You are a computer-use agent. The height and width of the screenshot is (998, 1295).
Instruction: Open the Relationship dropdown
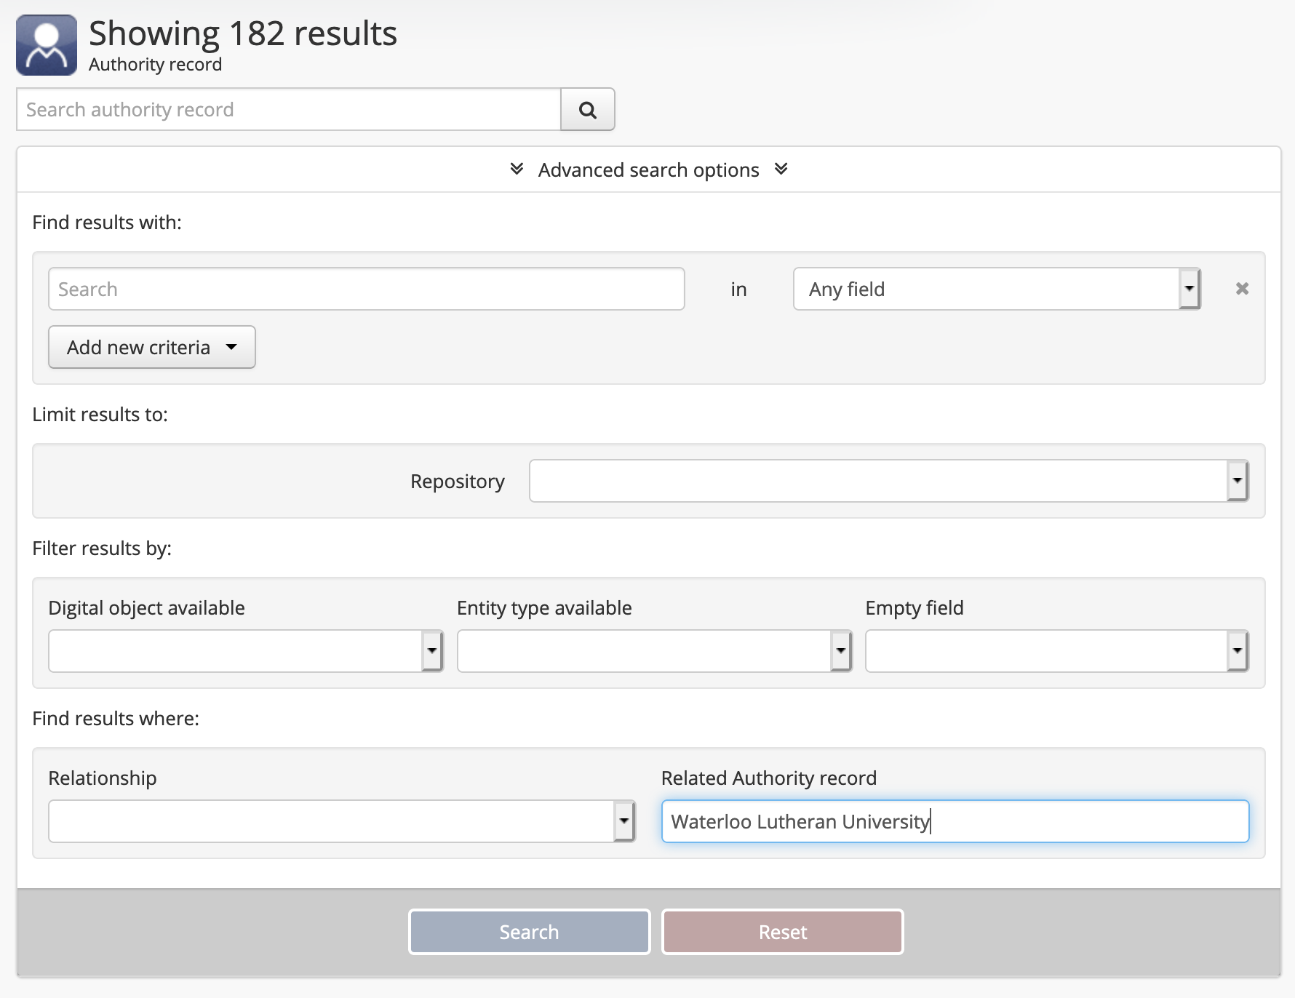[341, 821]
